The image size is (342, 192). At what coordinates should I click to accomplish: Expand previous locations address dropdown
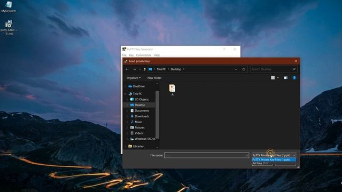(236, 69)
